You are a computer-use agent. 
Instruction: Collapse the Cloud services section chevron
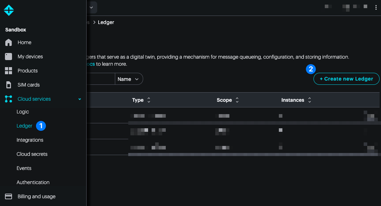click(80, 99)
